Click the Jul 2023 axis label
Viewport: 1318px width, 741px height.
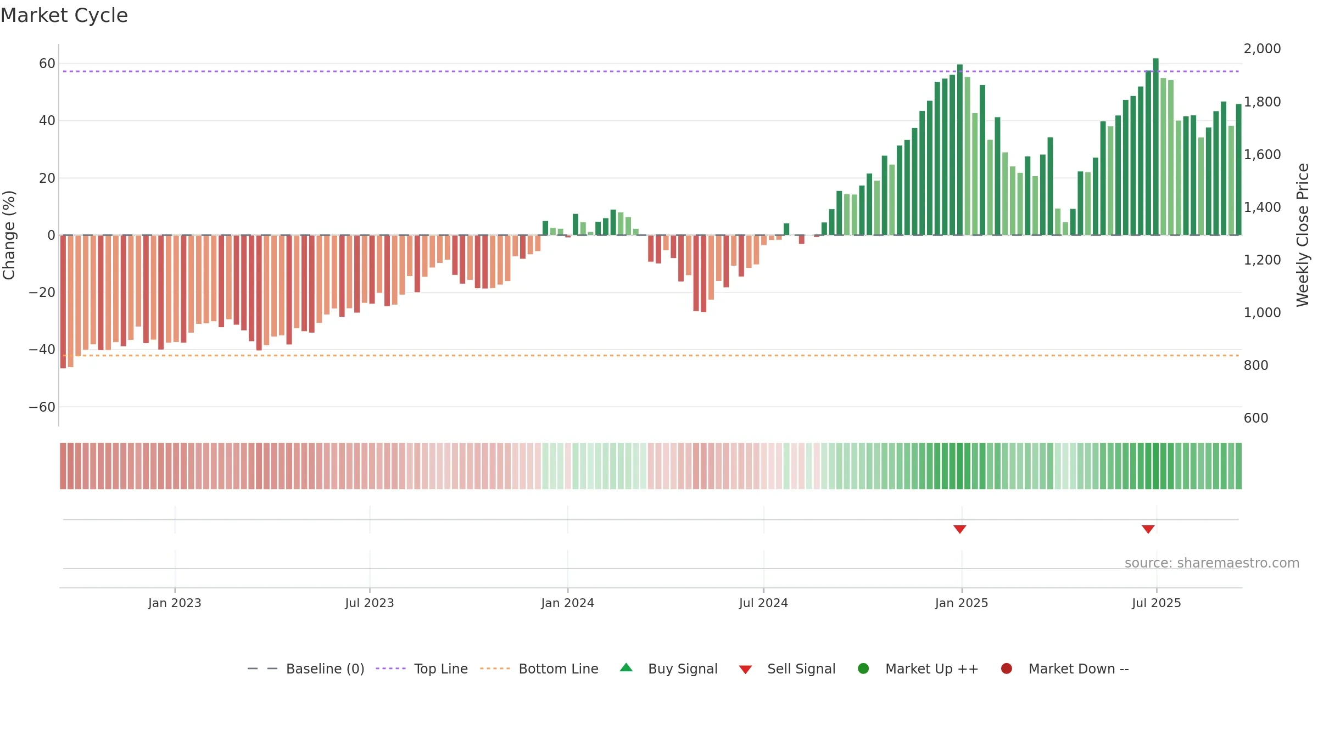(x=370, y=603)
